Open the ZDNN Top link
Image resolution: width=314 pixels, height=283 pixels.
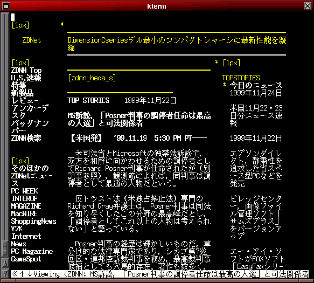pyautogui.click(x=26, y=70)
